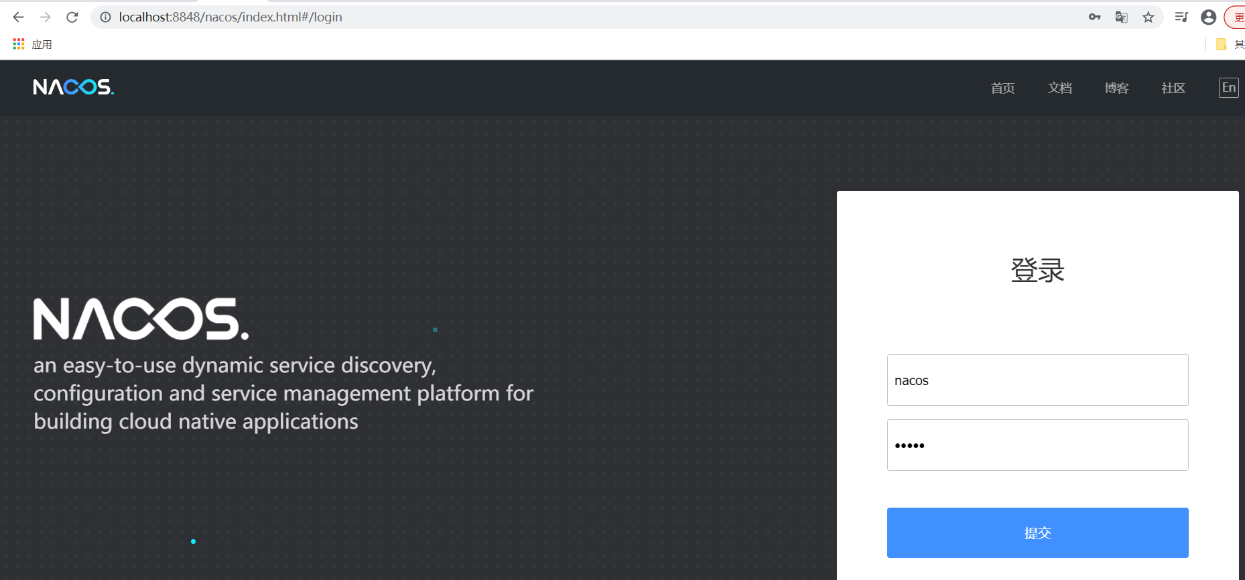The height and width of the screenshot is (580, 1245).
Task: Click the Chrome update button
Action: (x=1236, y=17)
